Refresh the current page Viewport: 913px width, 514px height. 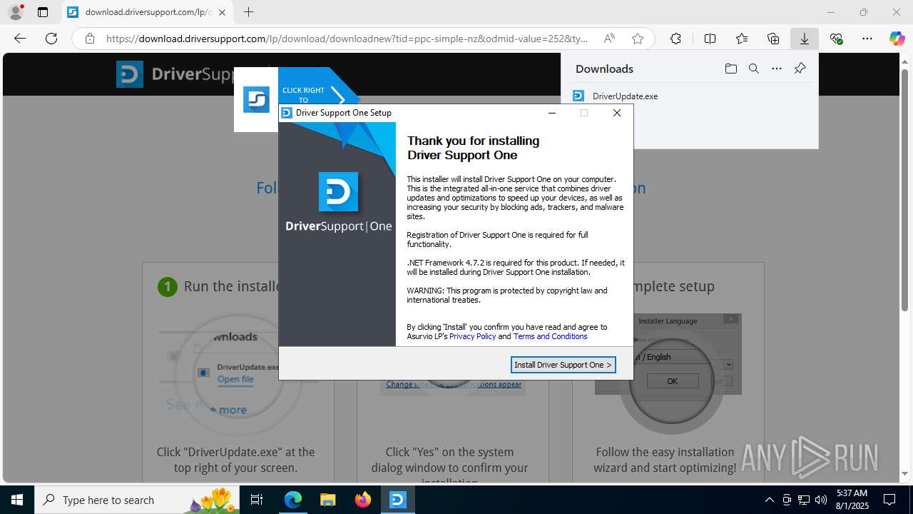click(51, 39)
